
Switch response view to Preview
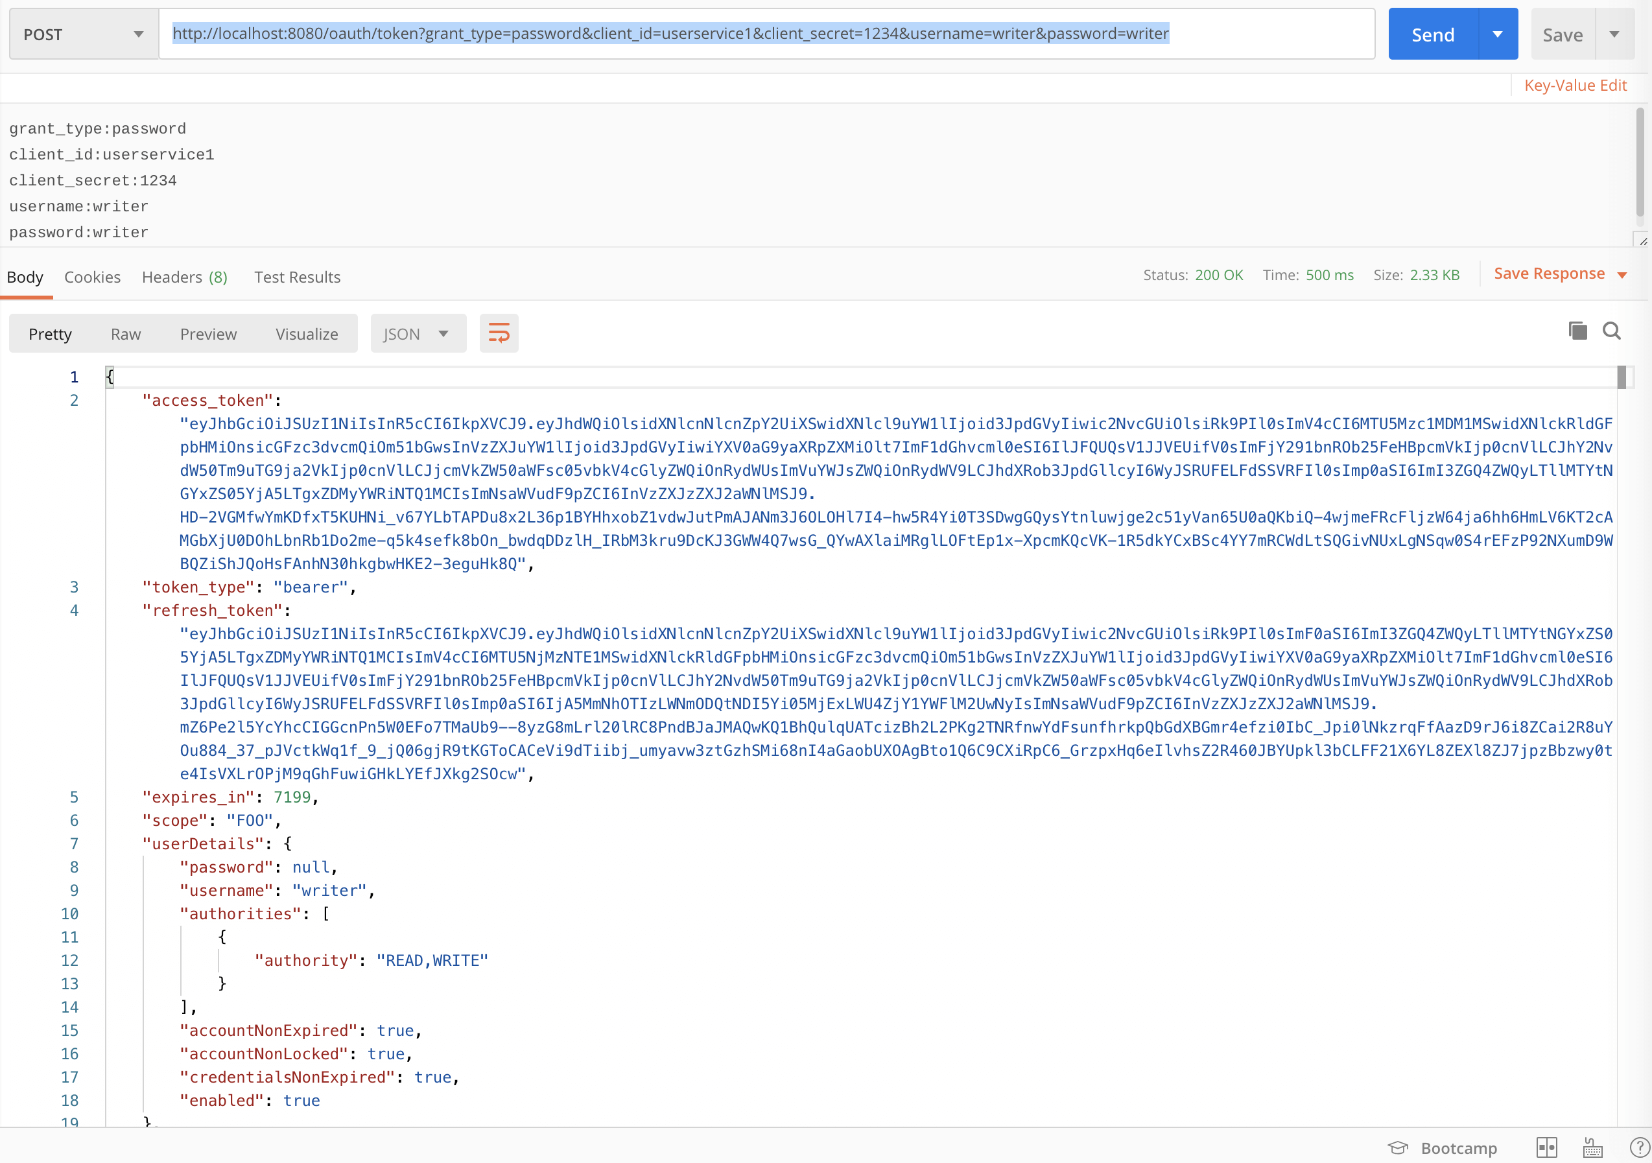(208, 334)
